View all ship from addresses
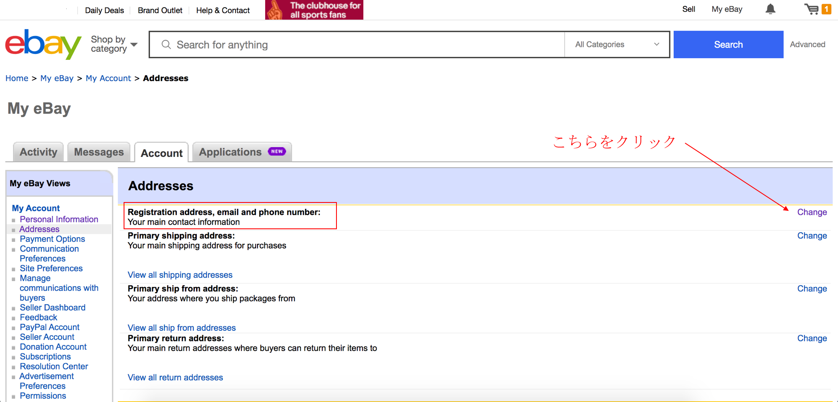 (182, 328)
